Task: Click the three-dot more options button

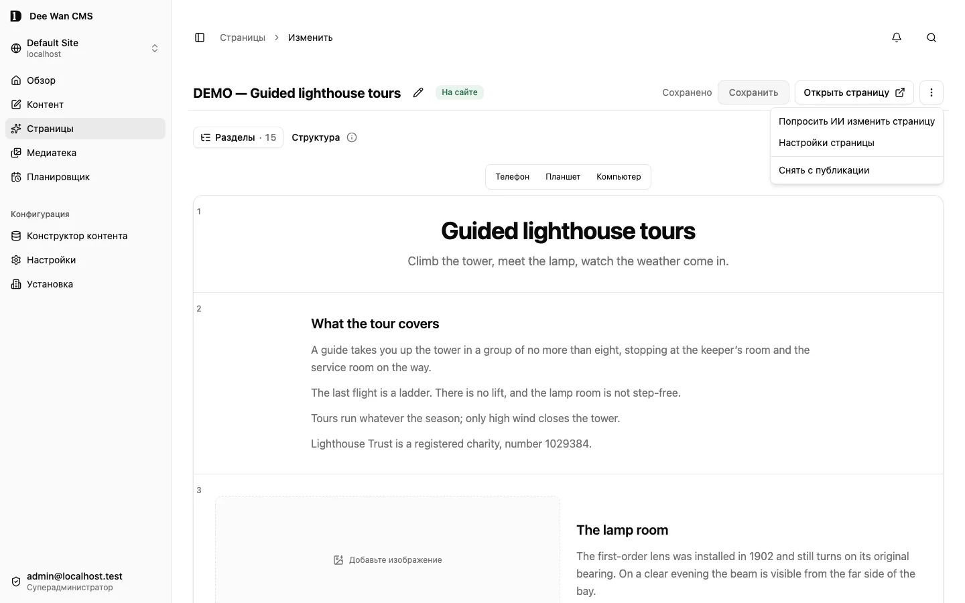Action: click(x=931, y=92)
